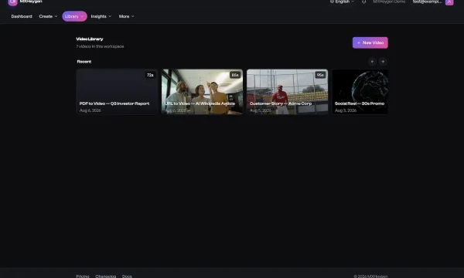This screenshot has width=464, height=278.
Task: Click the 72s duration badge
Action: point(150,75)
